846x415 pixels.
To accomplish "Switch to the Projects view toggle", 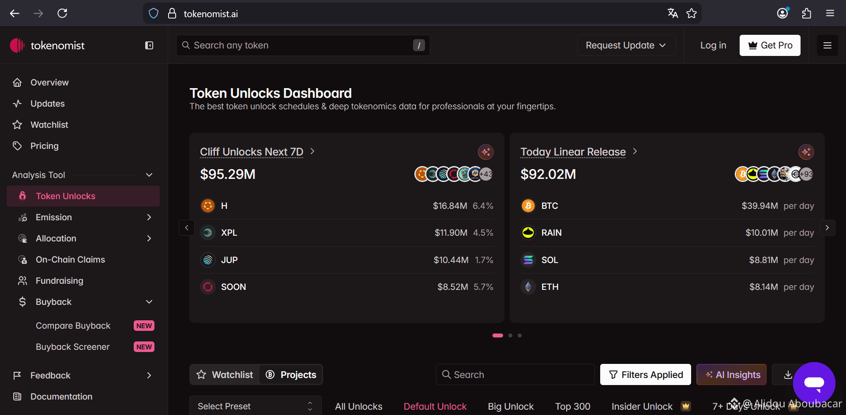I will tap(291, 374).
